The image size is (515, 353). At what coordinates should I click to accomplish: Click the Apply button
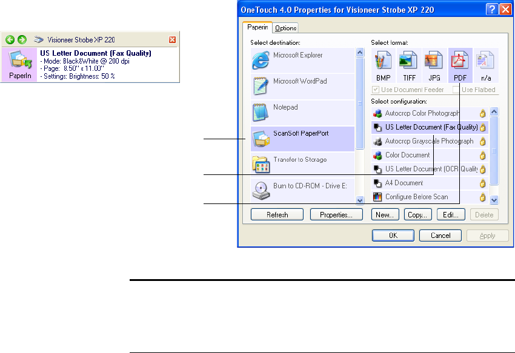487,236
